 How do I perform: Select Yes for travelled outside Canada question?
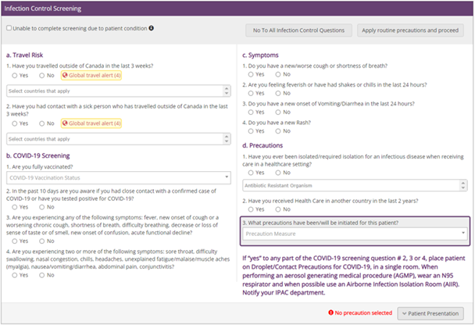click(x=15, y=75)
